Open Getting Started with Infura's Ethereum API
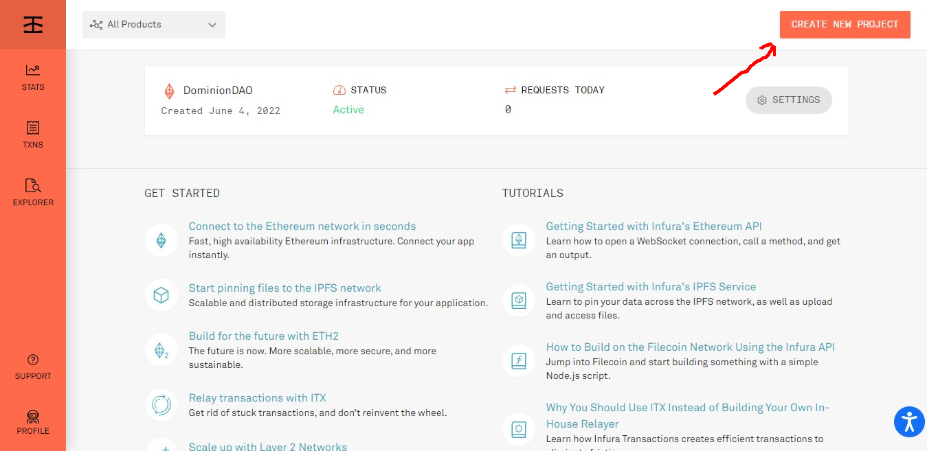 [x=654, y=227]
